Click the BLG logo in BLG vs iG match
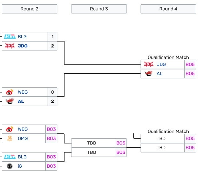This screenshot has height=172, width=213. tap(10, 157)
